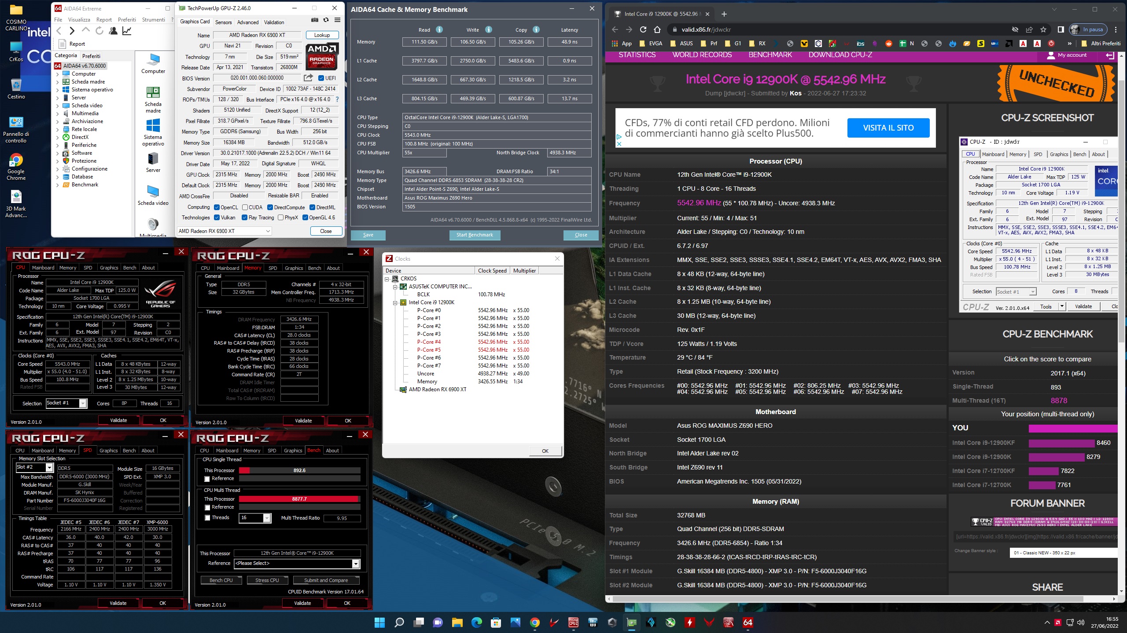Open Visualizza menu in AIDA64

tap(79, 20)
